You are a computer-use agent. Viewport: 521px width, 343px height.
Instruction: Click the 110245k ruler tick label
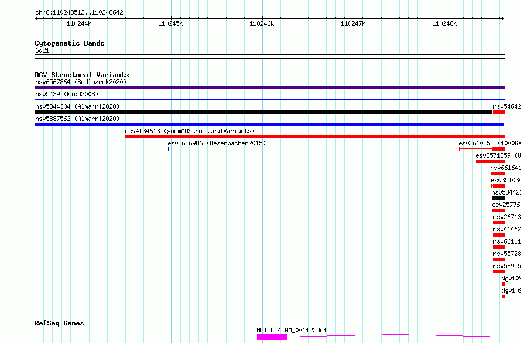[170, 23]
